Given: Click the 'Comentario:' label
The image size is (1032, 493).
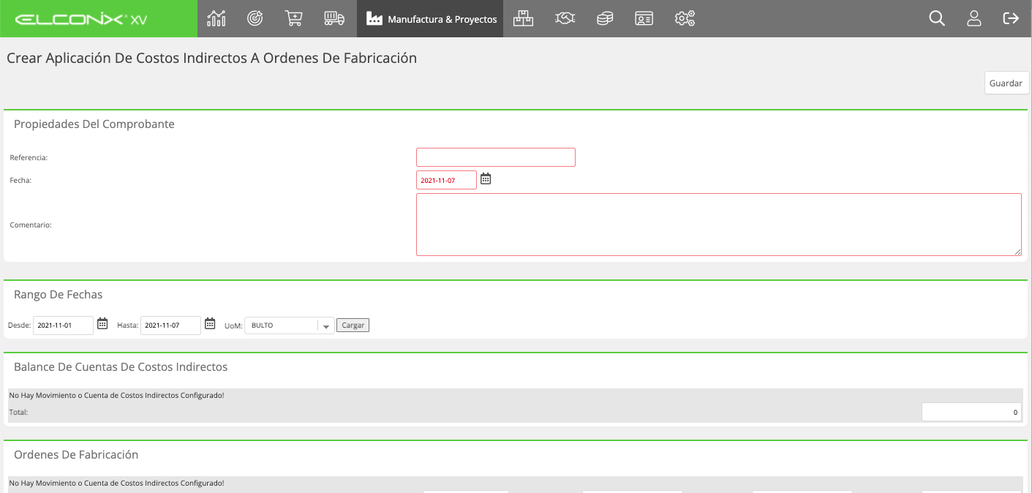Looking at the screenshot, I should [31, 225].
